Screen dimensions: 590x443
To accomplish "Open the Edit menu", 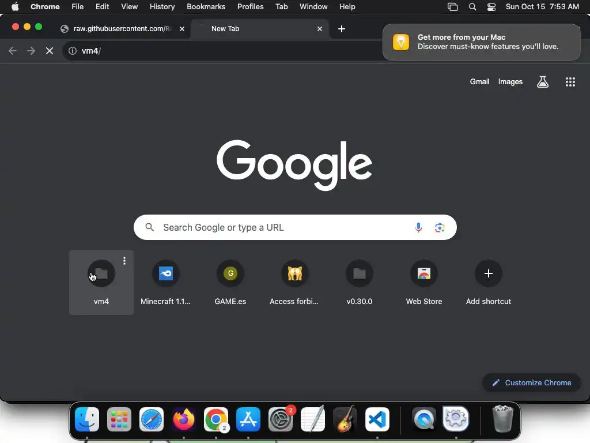I will coord(102,7).
